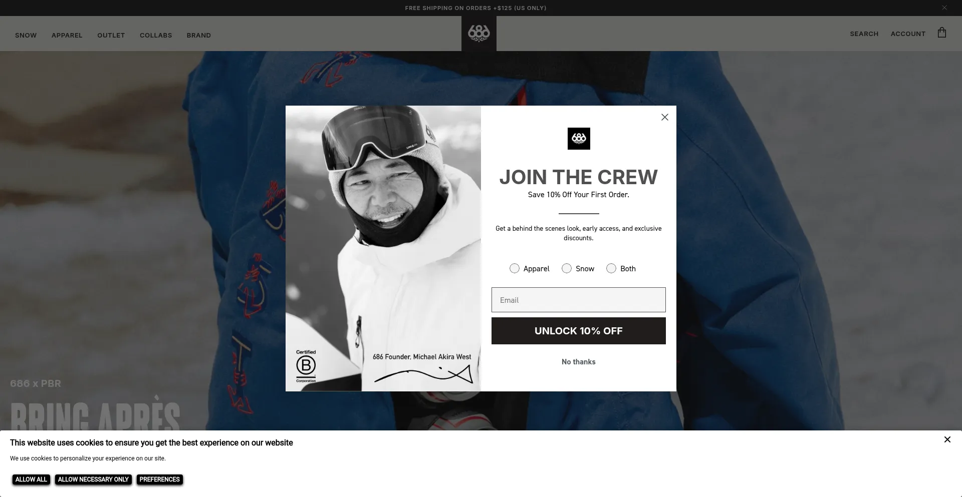Click the Certified B Corporation badge
962x497 pixels.
coord(306,366)
